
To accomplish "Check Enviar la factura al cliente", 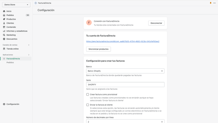I will click(88, 105).
